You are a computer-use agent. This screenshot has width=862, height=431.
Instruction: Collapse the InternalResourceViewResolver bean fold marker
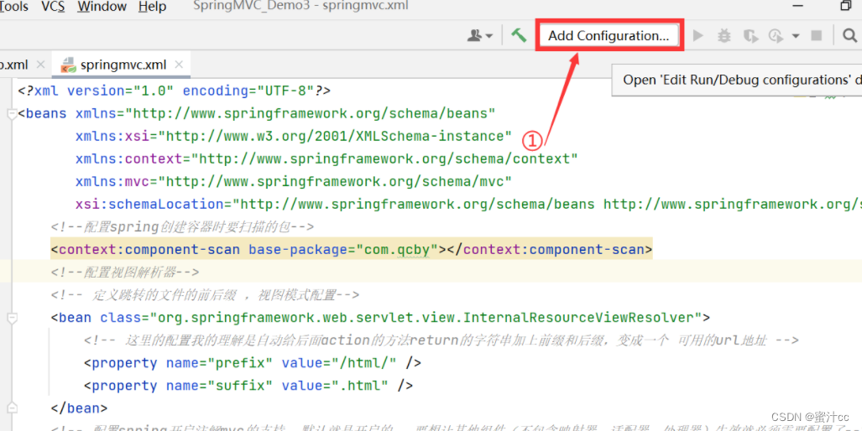(12, 318)
